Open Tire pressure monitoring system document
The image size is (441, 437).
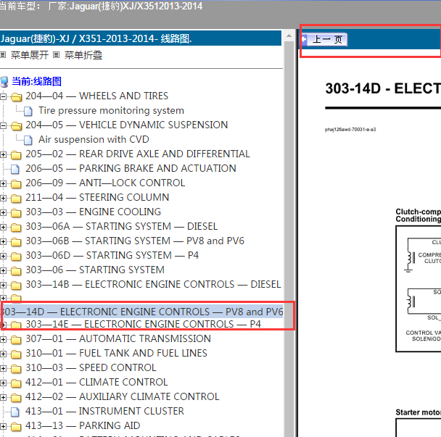[x=112, y=110]
